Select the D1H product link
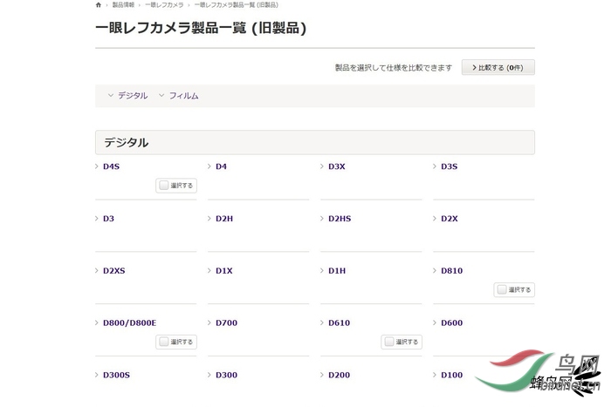The image size is (611, 407). [337, 271]
